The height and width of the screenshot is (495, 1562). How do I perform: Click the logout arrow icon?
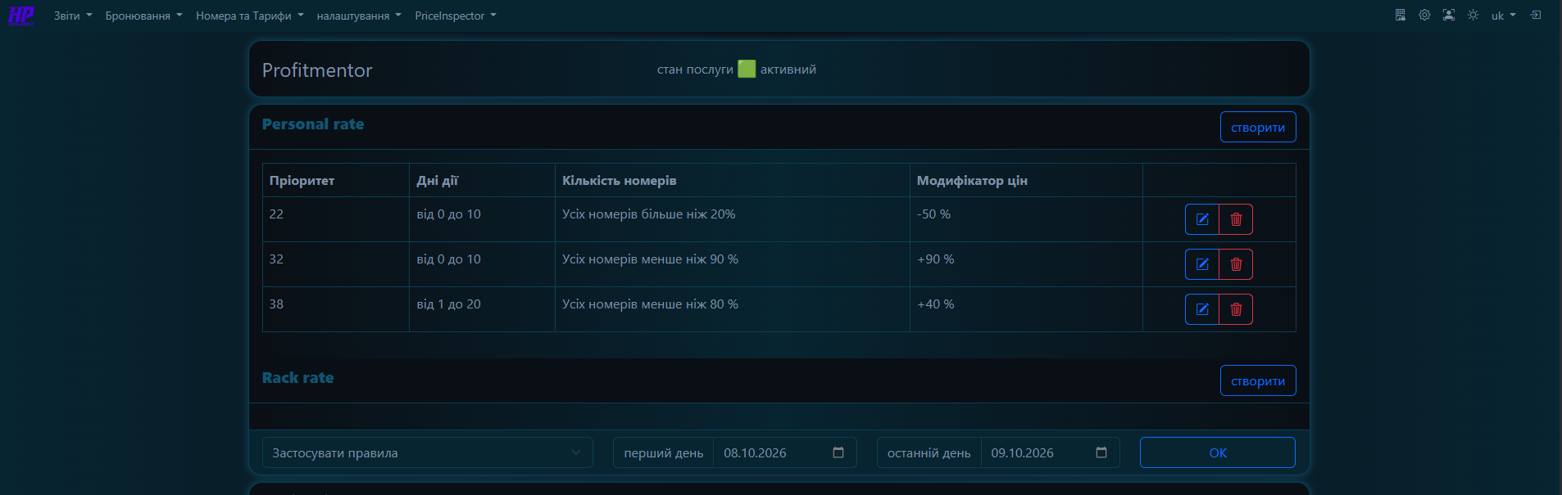tap(1536, 16)
